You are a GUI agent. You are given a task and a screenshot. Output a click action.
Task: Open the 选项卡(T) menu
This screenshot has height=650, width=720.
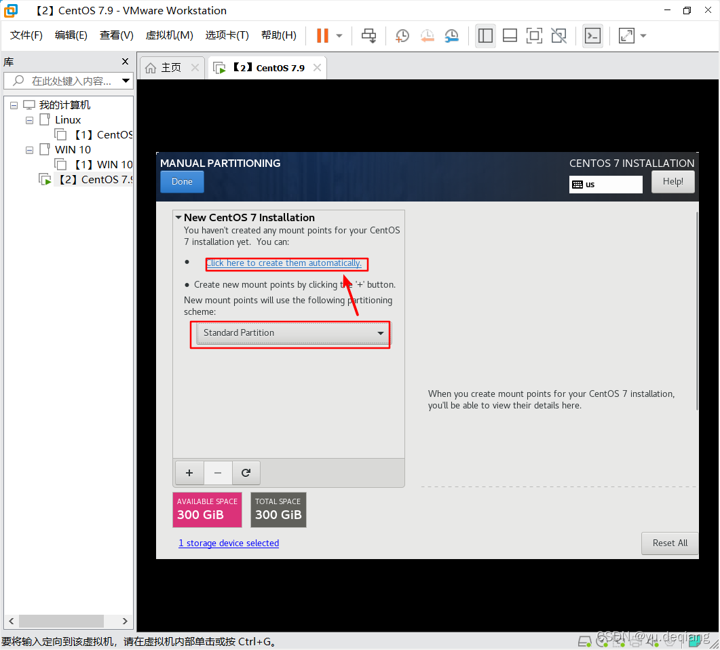[227, 35]
